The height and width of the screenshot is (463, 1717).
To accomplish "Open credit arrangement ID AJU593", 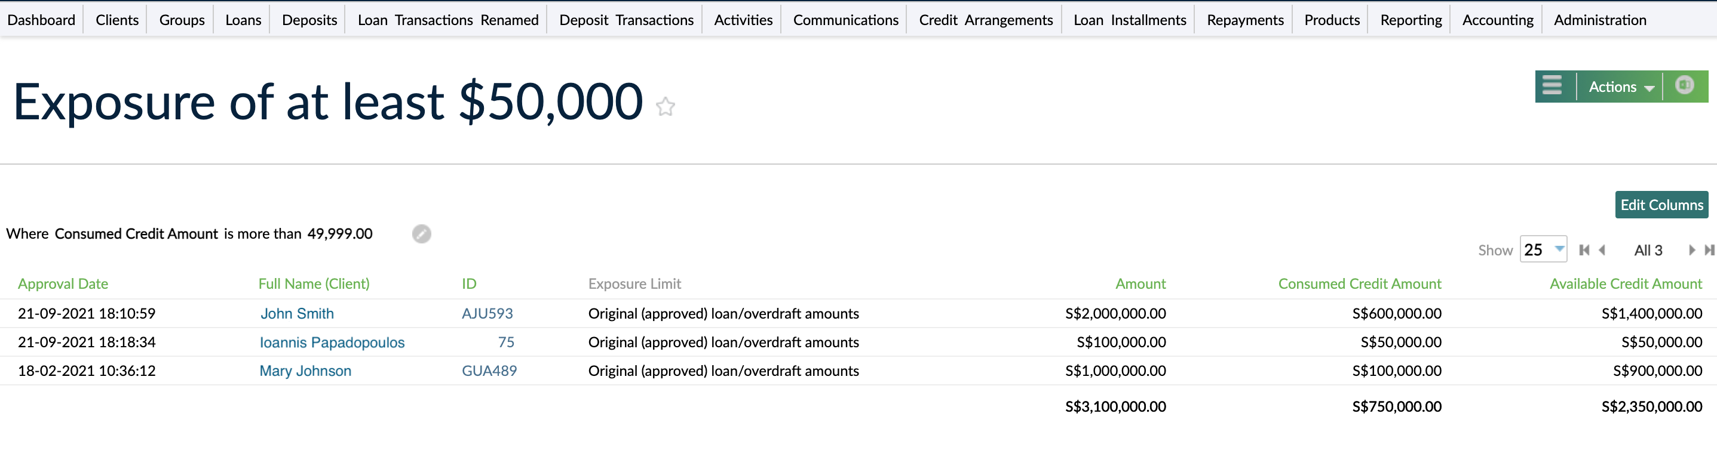I will click(487, 313).
